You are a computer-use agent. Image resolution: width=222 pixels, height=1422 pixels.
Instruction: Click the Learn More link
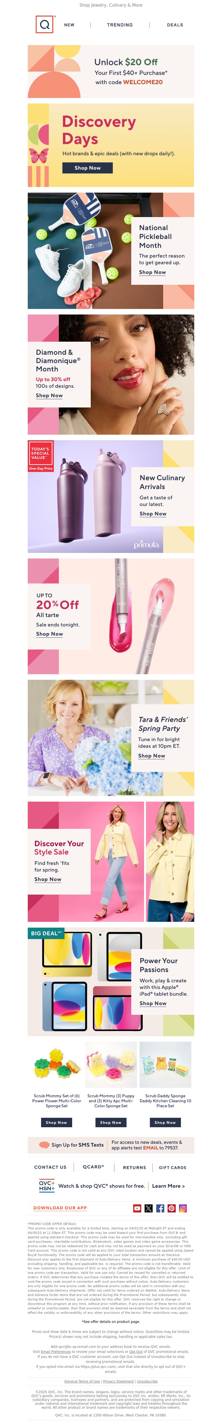tap(168, 1186)
